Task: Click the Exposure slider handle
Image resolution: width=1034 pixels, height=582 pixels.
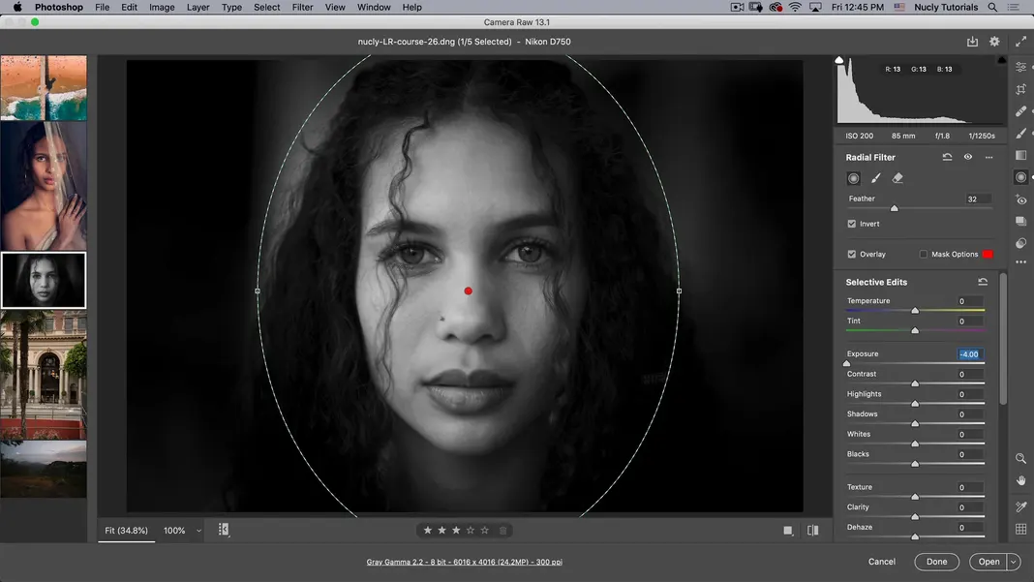Action: click(x=847, y=363)
